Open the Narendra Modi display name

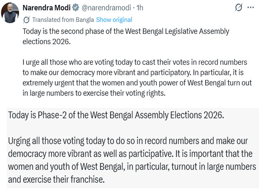click(x=46, y=7)
